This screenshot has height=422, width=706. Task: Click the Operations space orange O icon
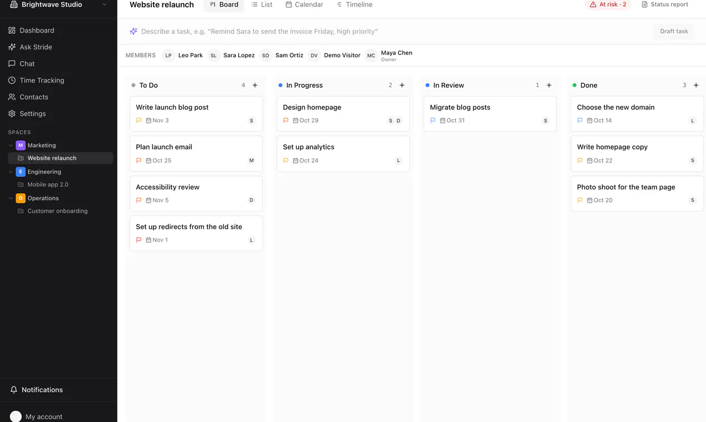click(21, 198)
